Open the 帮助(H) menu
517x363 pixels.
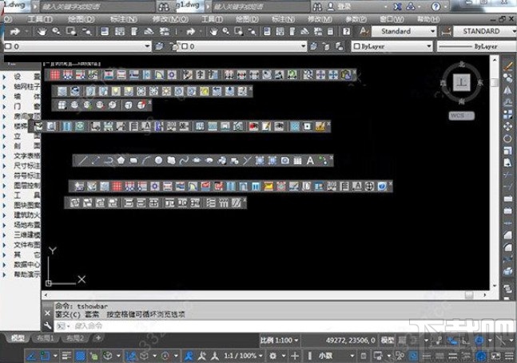[x=428, y=19]
